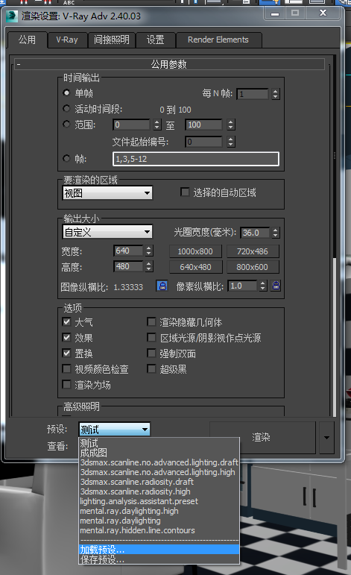Expand the 输出大小 自定义 dropdown
351x575 pixels.
tap(107, 232)
